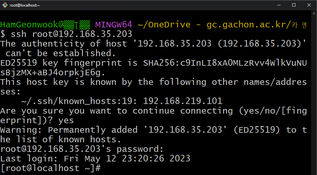This screenshot has width=317, height=175.
Task: Click the [root@localhost ~]# prompt line
Action: tap(50, 168)
